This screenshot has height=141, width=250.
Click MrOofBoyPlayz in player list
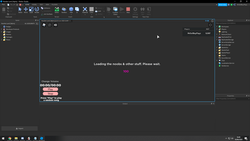tap(194, 33)
